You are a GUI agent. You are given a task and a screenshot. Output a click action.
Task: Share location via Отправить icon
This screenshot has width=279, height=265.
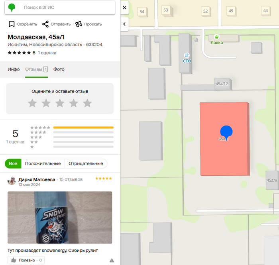click(x=45, y=24)
